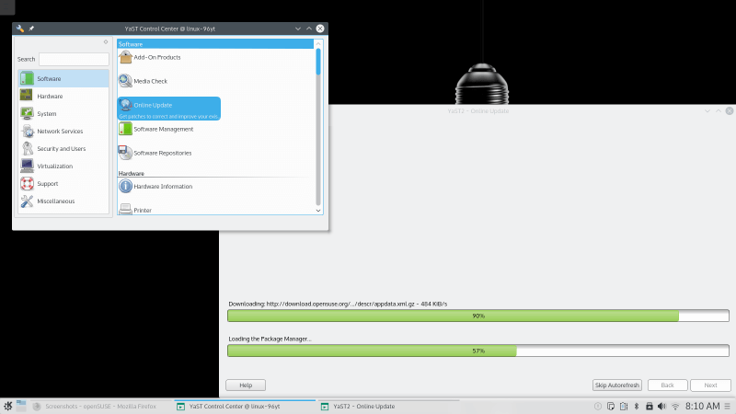Image resolution: width=736 pixels, height=414 pixels.
Task: Open the system tray hamburger menu
Action: coord(727,407)
